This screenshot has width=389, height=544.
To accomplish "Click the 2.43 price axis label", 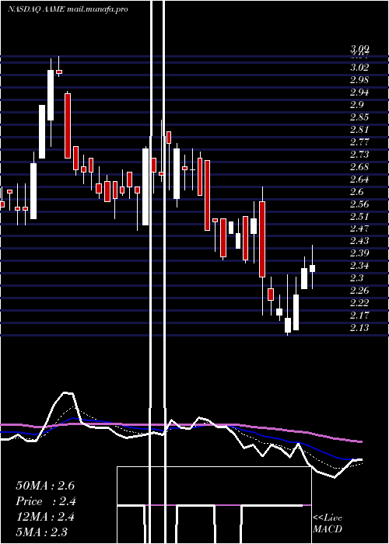I will pos(359,240).
